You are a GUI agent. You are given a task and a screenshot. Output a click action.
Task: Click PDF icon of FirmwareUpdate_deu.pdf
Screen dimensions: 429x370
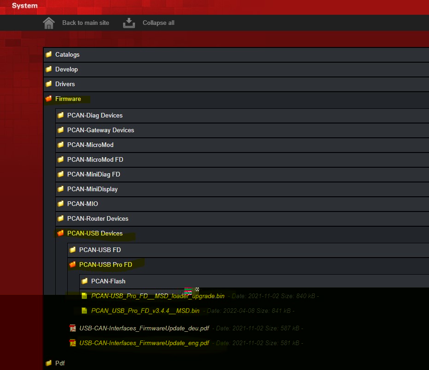click(73, 328)
